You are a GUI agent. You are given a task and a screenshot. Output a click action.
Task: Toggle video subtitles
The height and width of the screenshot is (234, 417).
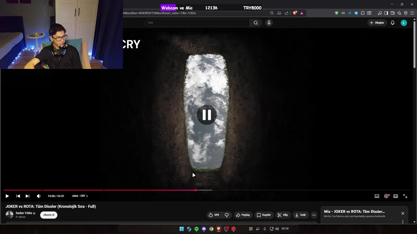pyautogui.click(x=377, y=196)
